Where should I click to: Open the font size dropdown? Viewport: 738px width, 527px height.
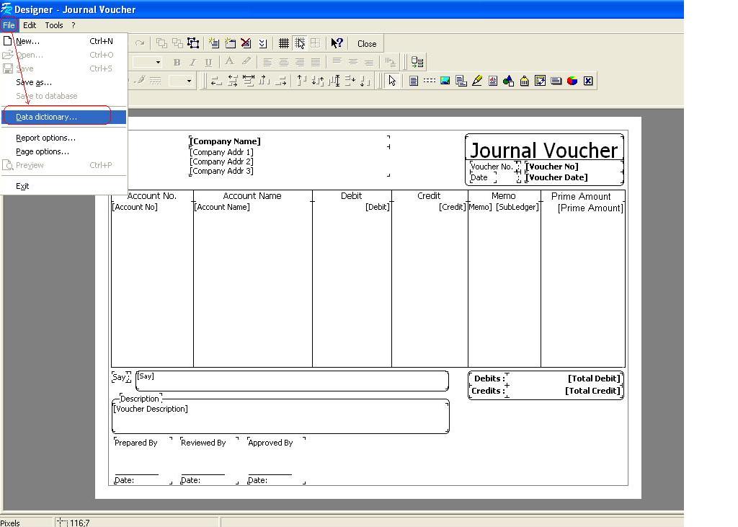(158, 62)
